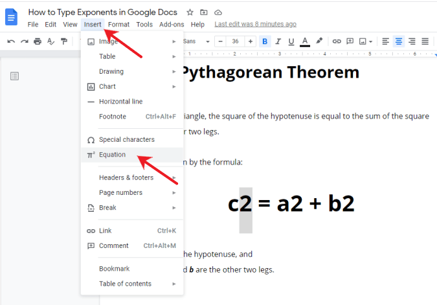Run spelling and grammar check
This screenshot has width=437, height=305.
click(50, 41)
